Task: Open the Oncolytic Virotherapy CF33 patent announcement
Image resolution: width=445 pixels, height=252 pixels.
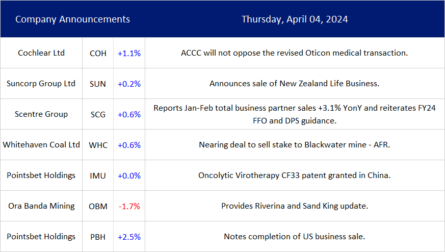Action: (x=295, y=175)
